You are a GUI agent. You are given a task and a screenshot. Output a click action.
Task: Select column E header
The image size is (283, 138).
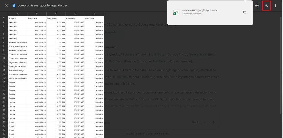(x=94, y=14)
